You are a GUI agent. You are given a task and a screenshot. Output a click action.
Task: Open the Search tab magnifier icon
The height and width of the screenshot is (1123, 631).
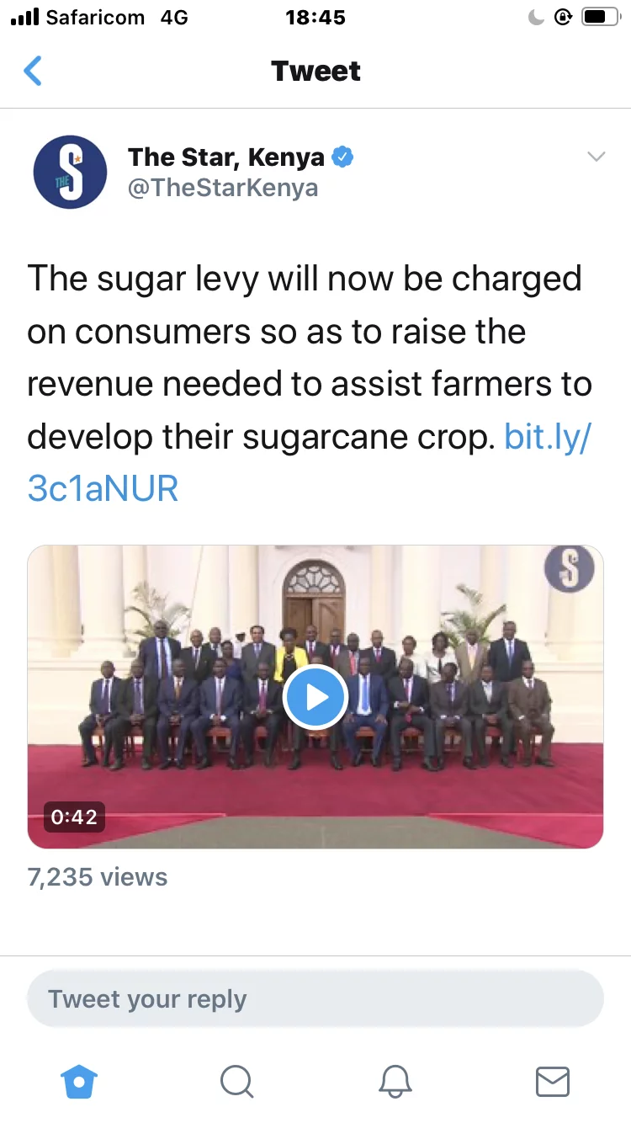[236, 1081]
